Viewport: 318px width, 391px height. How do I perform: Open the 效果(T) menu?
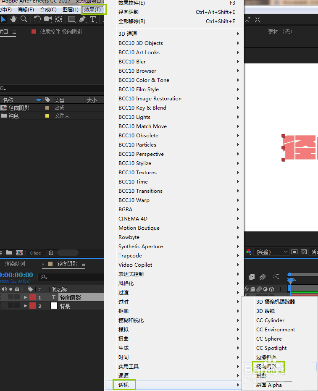click(x=92, y=10)
